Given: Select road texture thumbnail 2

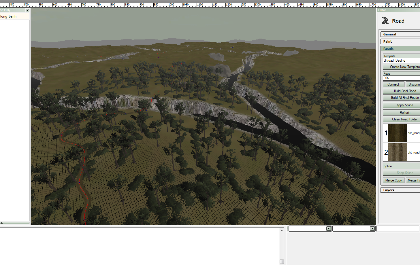Looking at the screenshot, I should pos(398,152).
